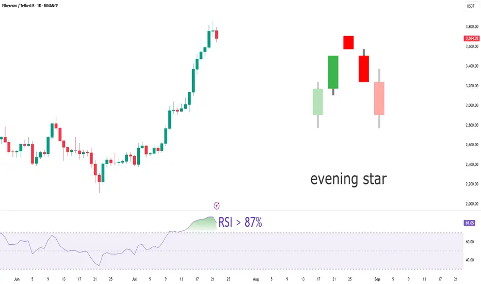Click the 'evening star' text annotation
This screenshot has width=481, height=284.
348,179
